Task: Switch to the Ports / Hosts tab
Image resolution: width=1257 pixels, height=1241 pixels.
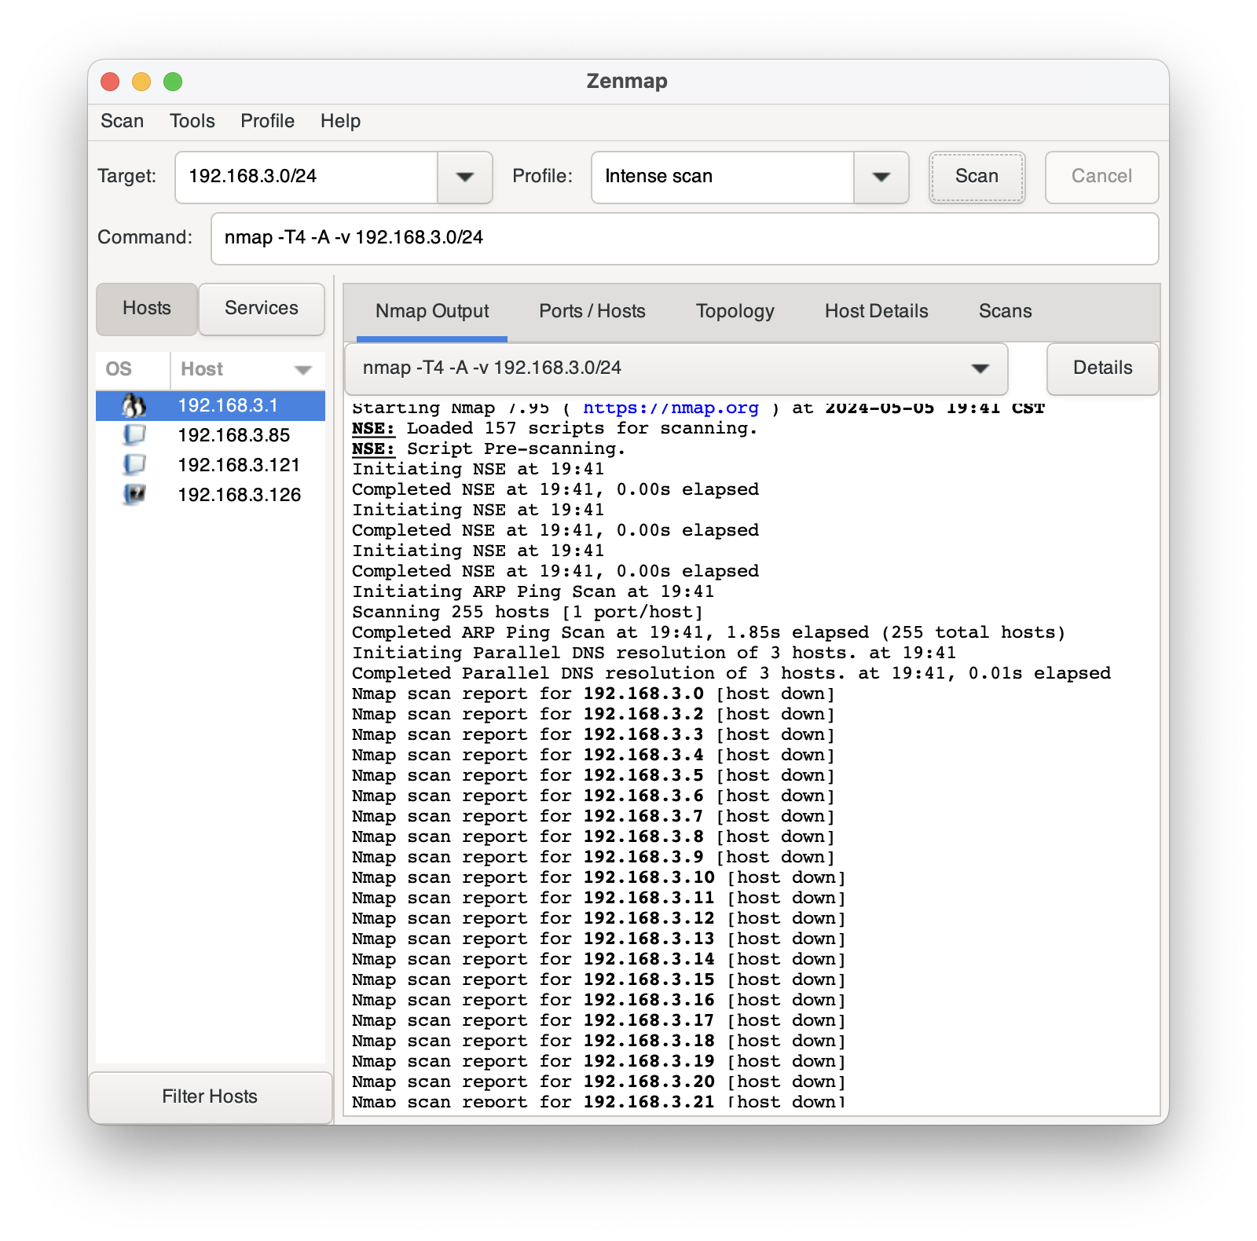Action: (592, 311)
